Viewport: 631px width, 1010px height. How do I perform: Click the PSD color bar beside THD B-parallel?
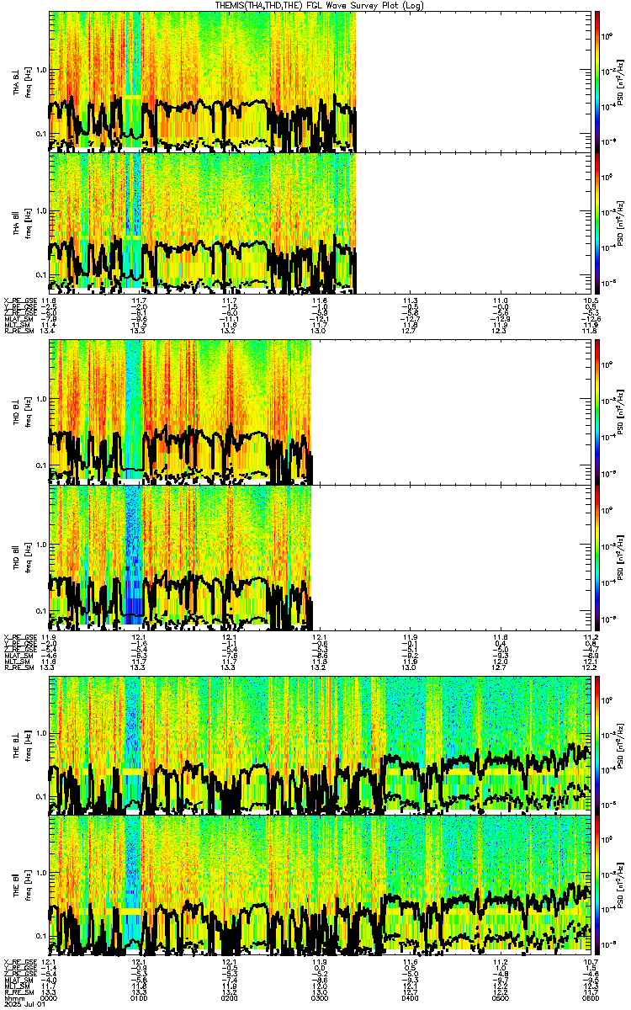(x=597, y=556)
